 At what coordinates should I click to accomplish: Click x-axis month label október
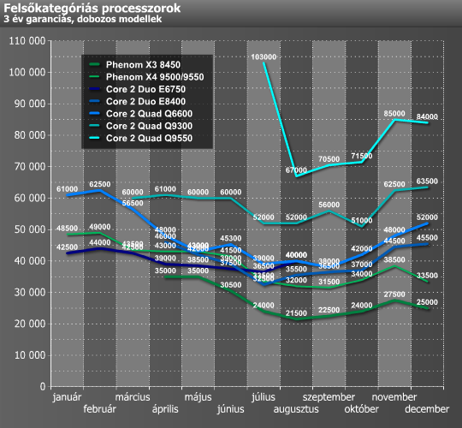pyautogui.click(x=362, y=409)
